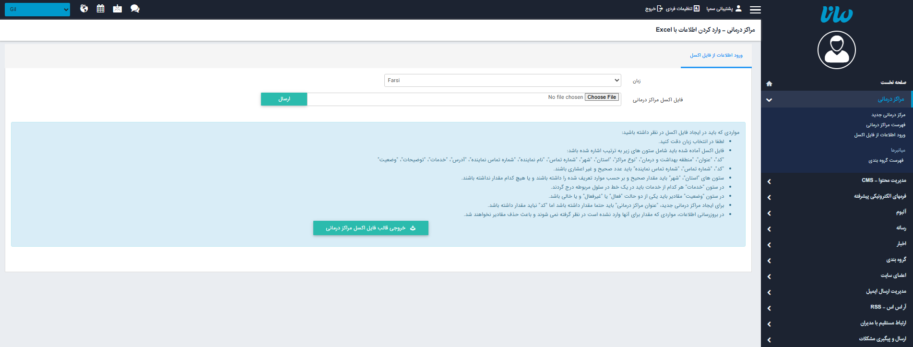Toggle the hamburger menu icon
The height and width of the screenshot is (347, 913).
point(755,10)
